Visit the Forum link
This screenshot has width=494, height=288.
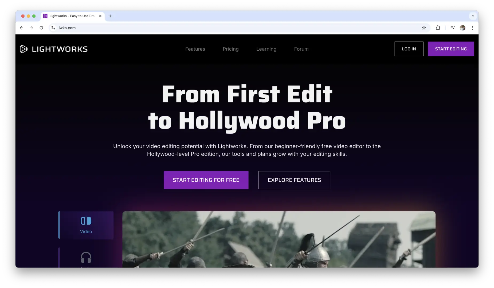pos(301,49)
